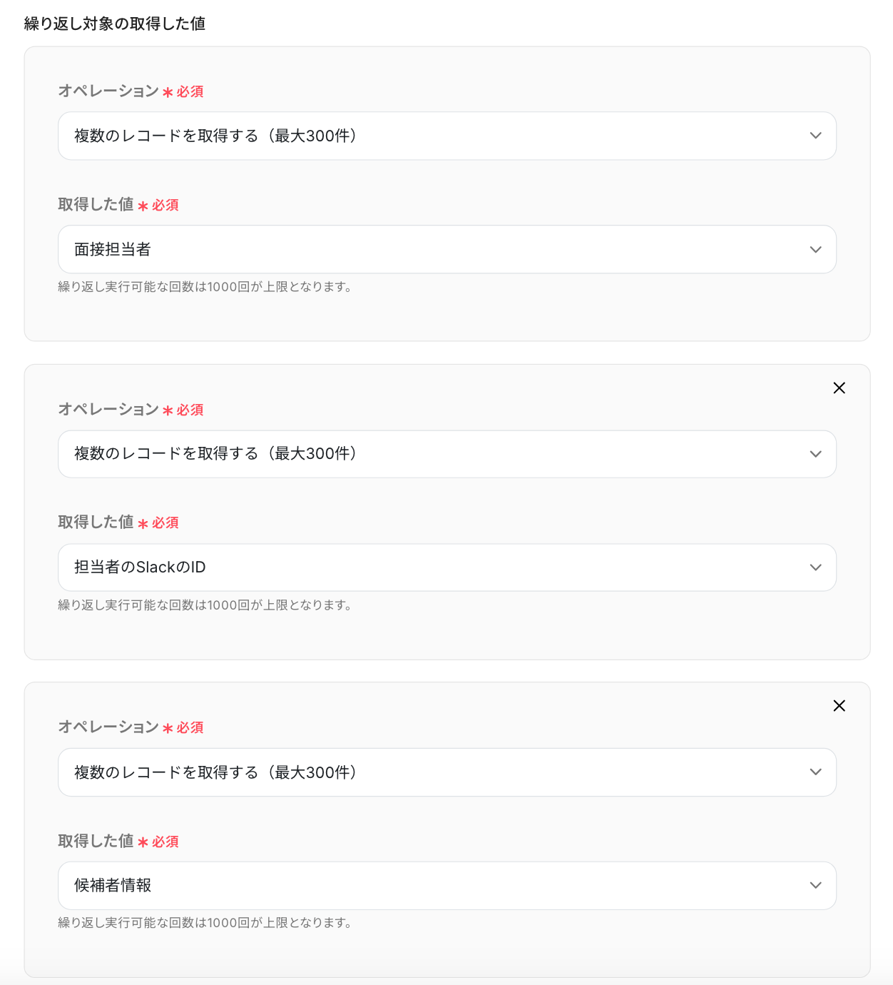Open second card's 複数のレコードを取得する dropdown
This screenshot has width=893, height=985.
click(x=447, y=454)
